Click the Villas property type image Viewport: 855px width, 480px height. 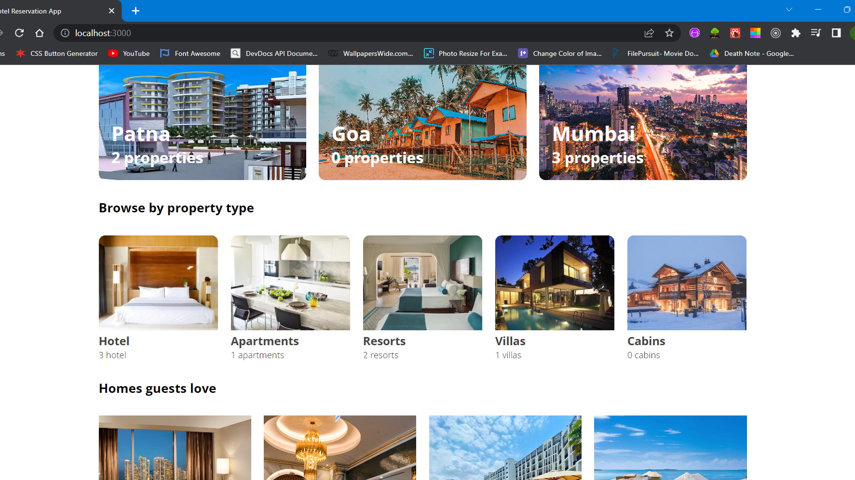tap(554, 283)
